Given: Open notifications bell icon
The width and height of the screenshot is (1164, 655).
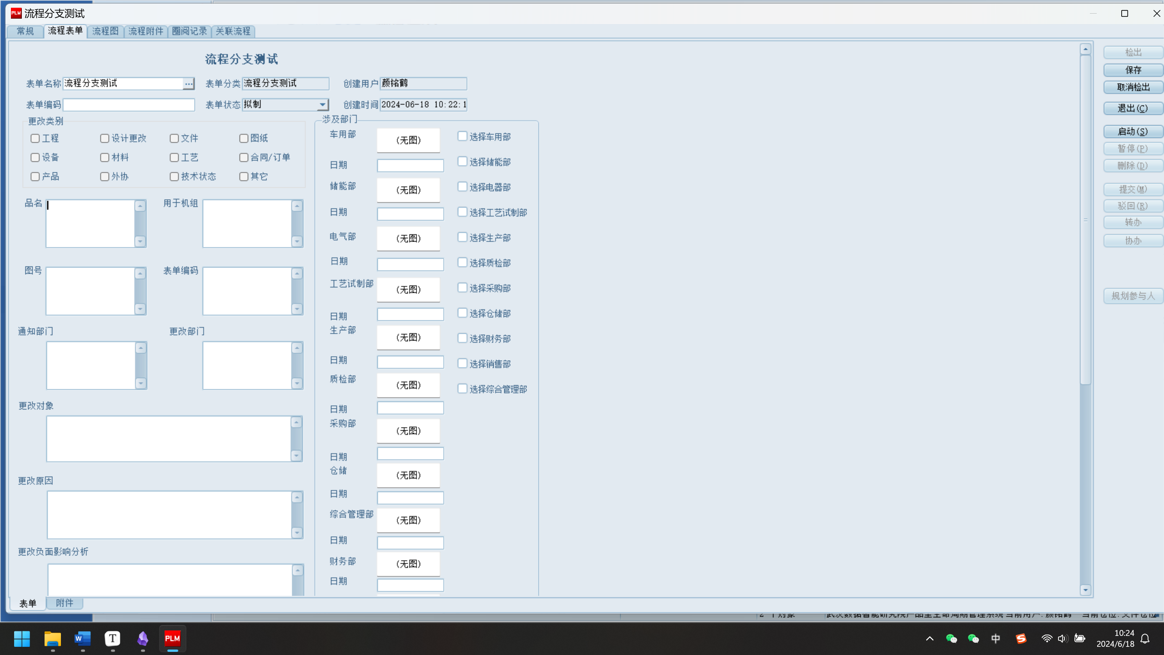Looking at the screenshot, I should pyautogui.click(x=1145, y=639).
